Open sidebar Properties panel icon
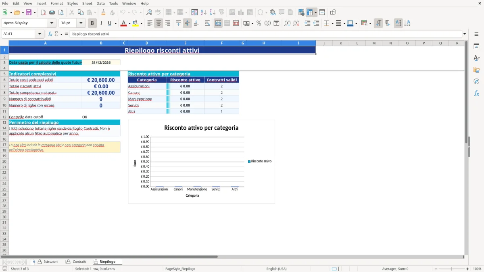Image resolution: width=484 pixels, height=272 pixels. point(476,47)
